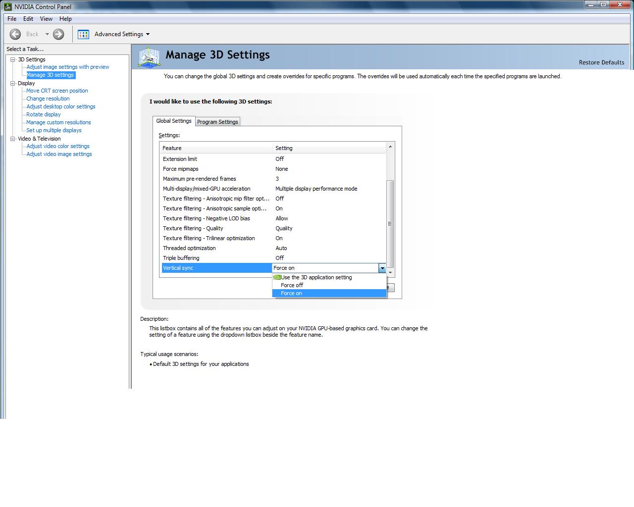
Task: Select the Extension limit feature row
Action: [273, 159]
